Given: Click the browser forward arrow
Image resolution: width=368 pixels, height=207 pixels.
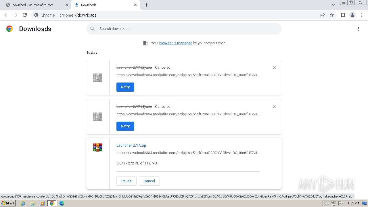Looking at the screenshot, I should pyautogui.click(x=16, y=15).
